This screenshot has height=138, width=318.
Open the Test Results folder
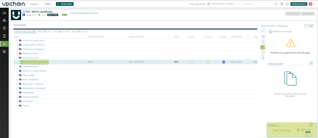pyautogui.click(x=28, y=101)
